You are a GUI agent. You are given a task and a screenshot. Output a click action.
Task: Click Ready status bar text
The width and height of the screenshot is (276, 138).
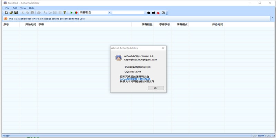(x=6, y=136)
